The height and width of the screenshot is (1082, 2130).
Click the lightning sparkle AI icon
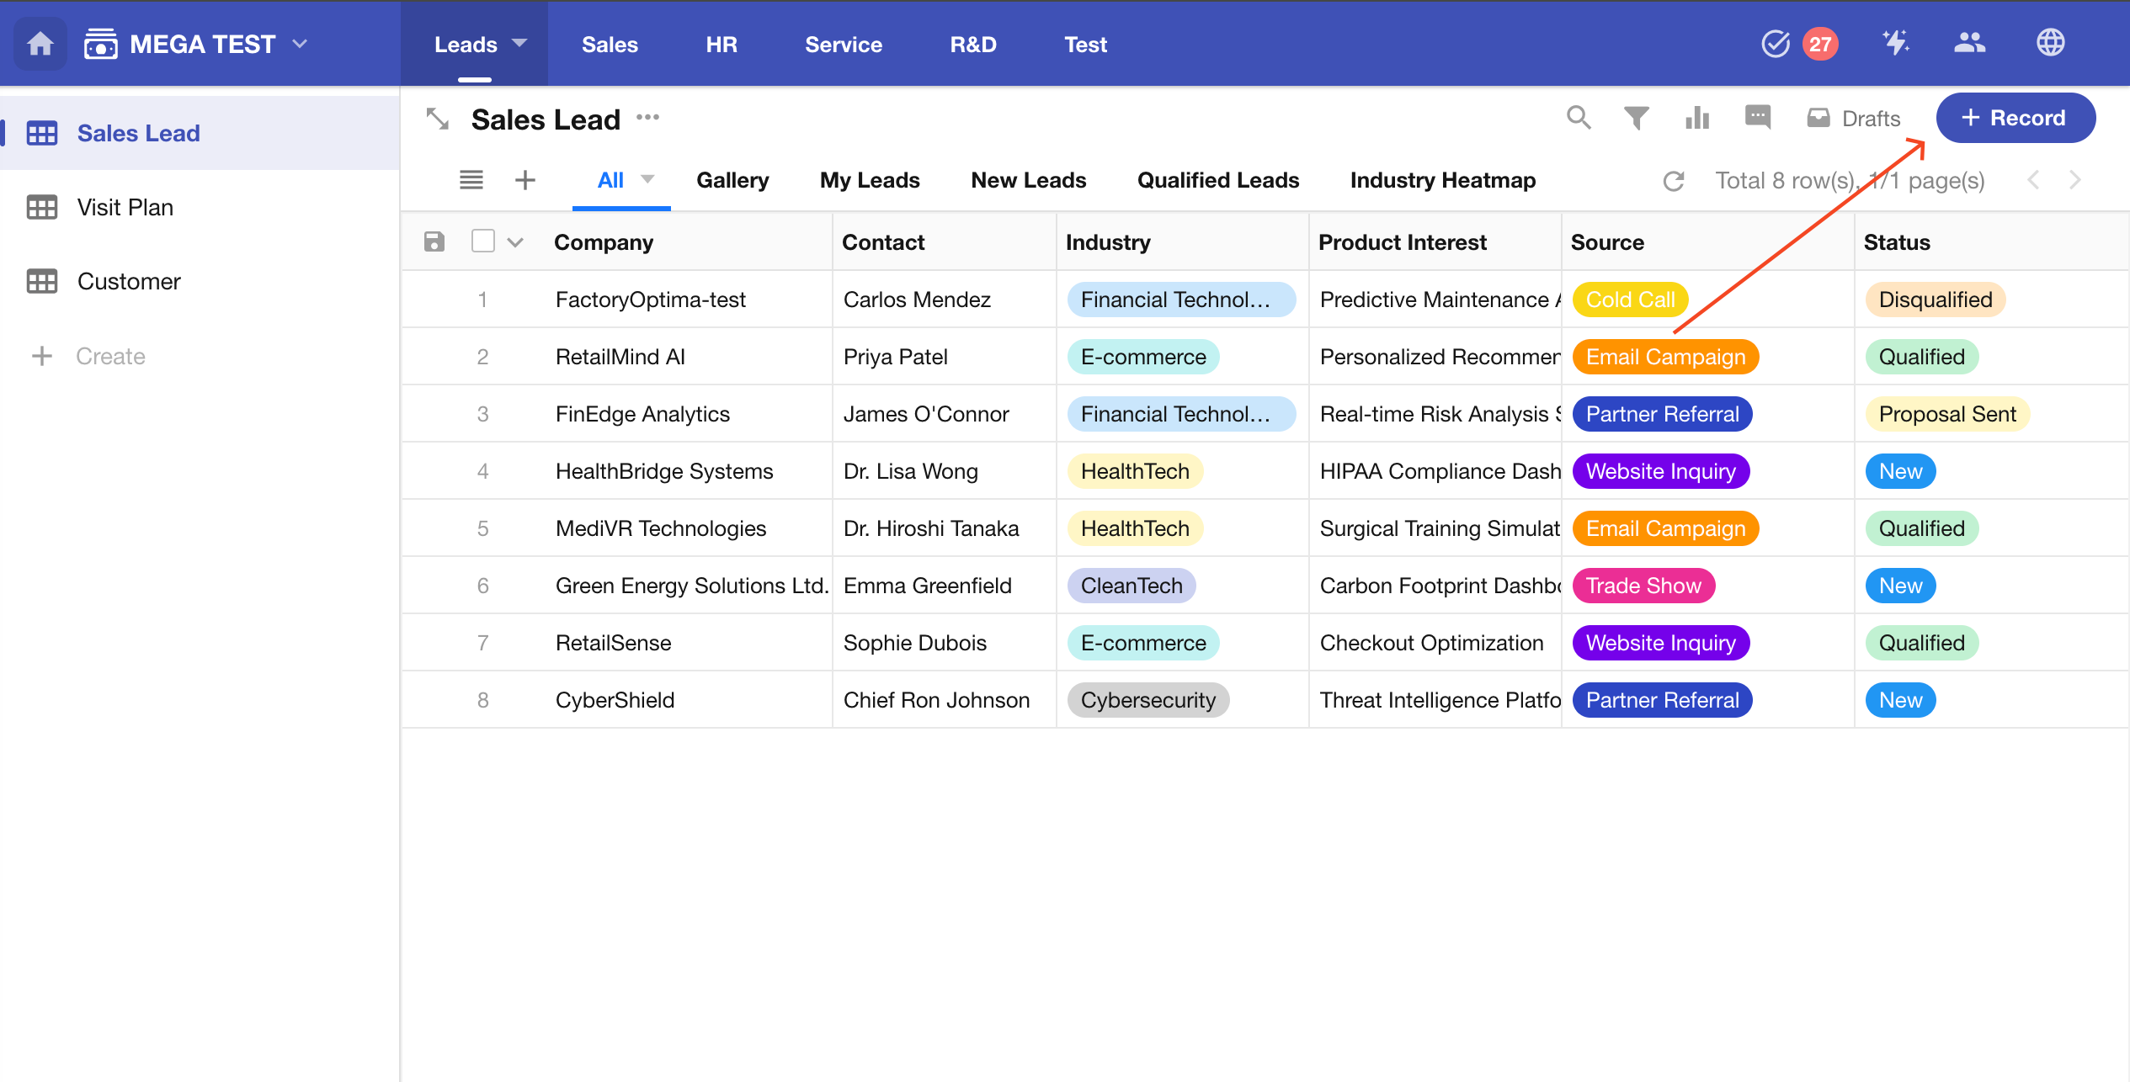pyautogui.click(x=1896, y=43)
